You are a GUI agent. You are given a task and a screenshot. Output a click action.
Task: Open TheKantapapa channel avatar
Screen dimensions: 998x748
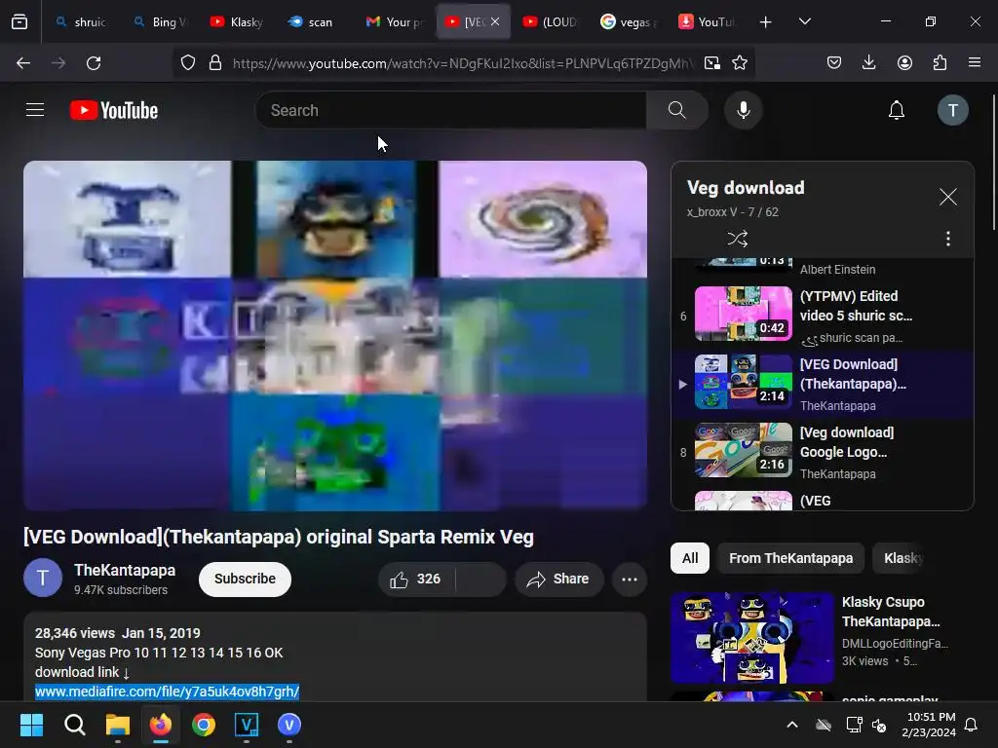pyautogui.click(x=43, y=578)
